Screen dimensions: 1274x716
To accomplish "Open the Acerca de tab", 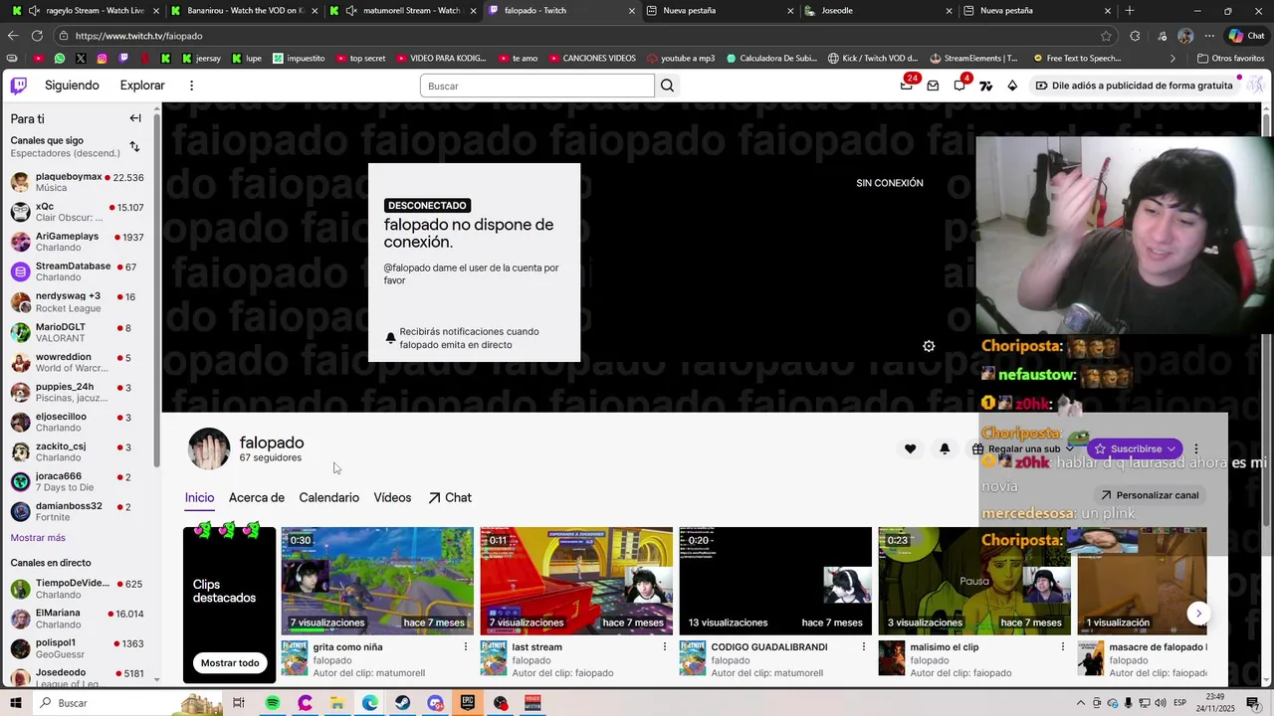I will coord(257,498).
